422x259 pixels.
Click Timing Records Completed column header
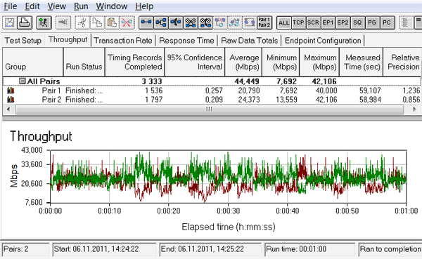[x=134, y=62]
